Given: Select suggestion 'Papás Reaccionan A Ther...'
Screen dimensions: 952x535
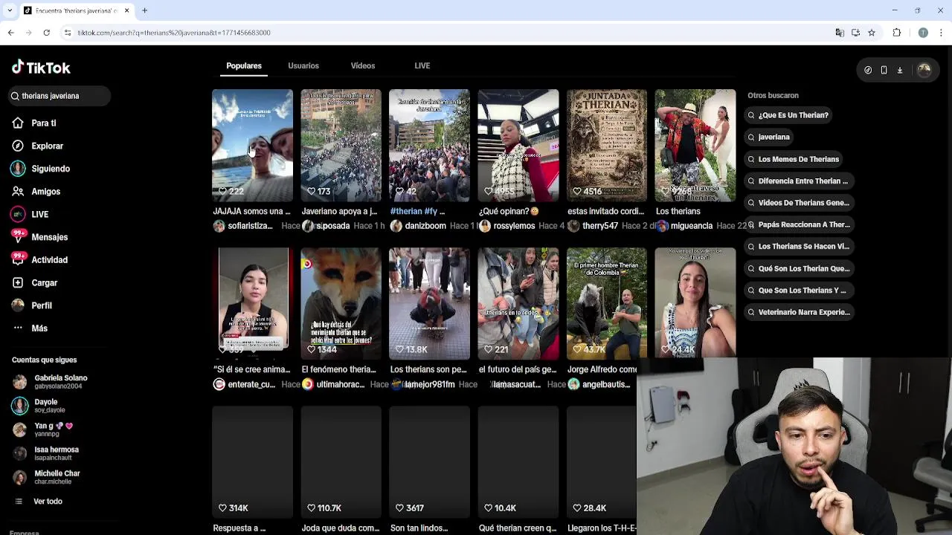Looking at the screenshot, I should pyautogui.click(x=798, y=224).
